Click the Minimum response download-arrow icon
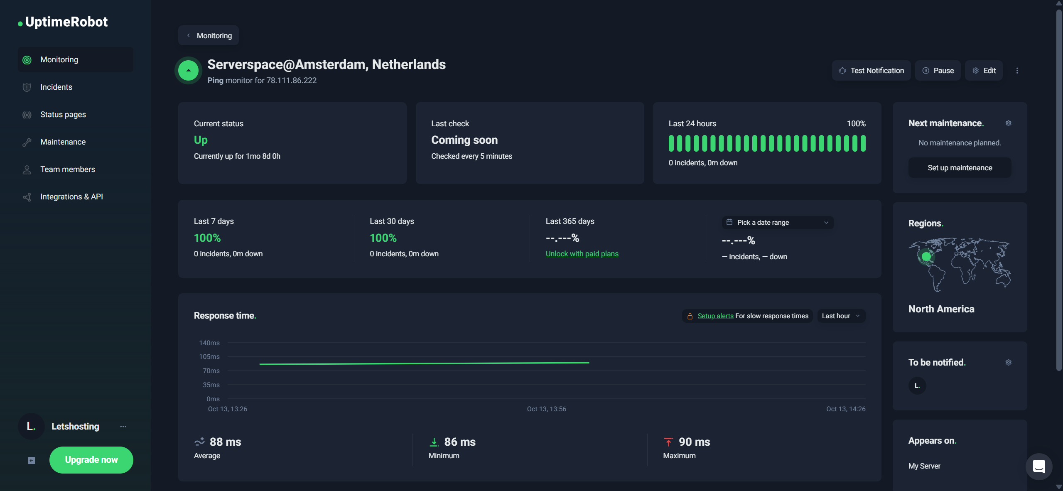Screen dimensions: 1063x491 tap(434, 442)
